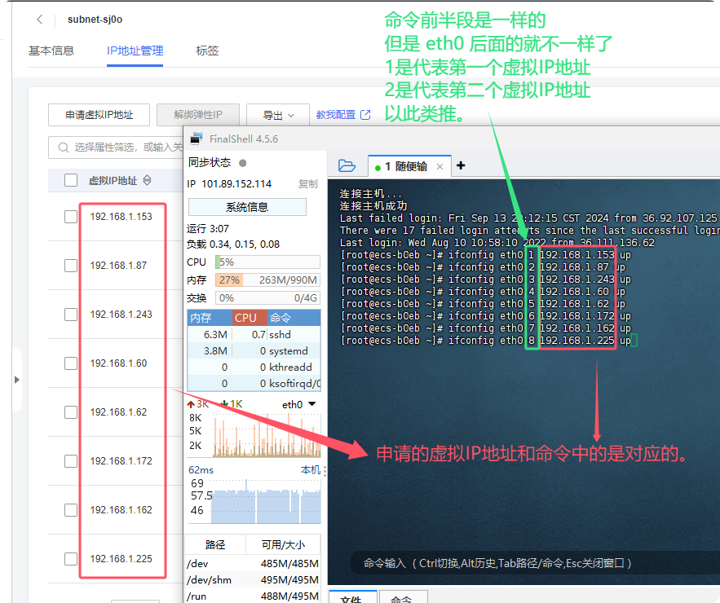Click the sort icon beside 虚拟IP地址 header
The width and height of the screenshot is (720, 603).
tap(147, 181)
